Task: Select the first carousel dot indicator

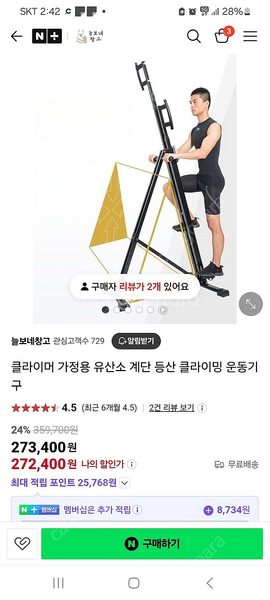Action: click(105, 310)
